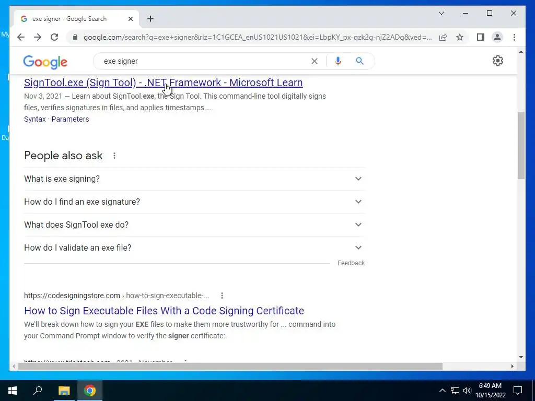Screen dimensions: 535x401
Task: Open Chrome side panel icon
Action: point(481,37)
